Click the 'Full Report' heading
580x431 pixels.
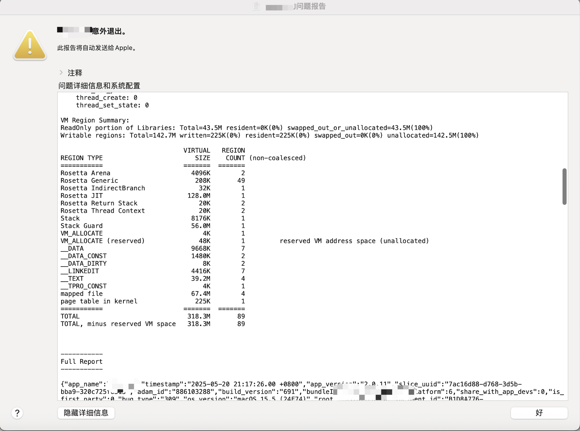(82, 362)
